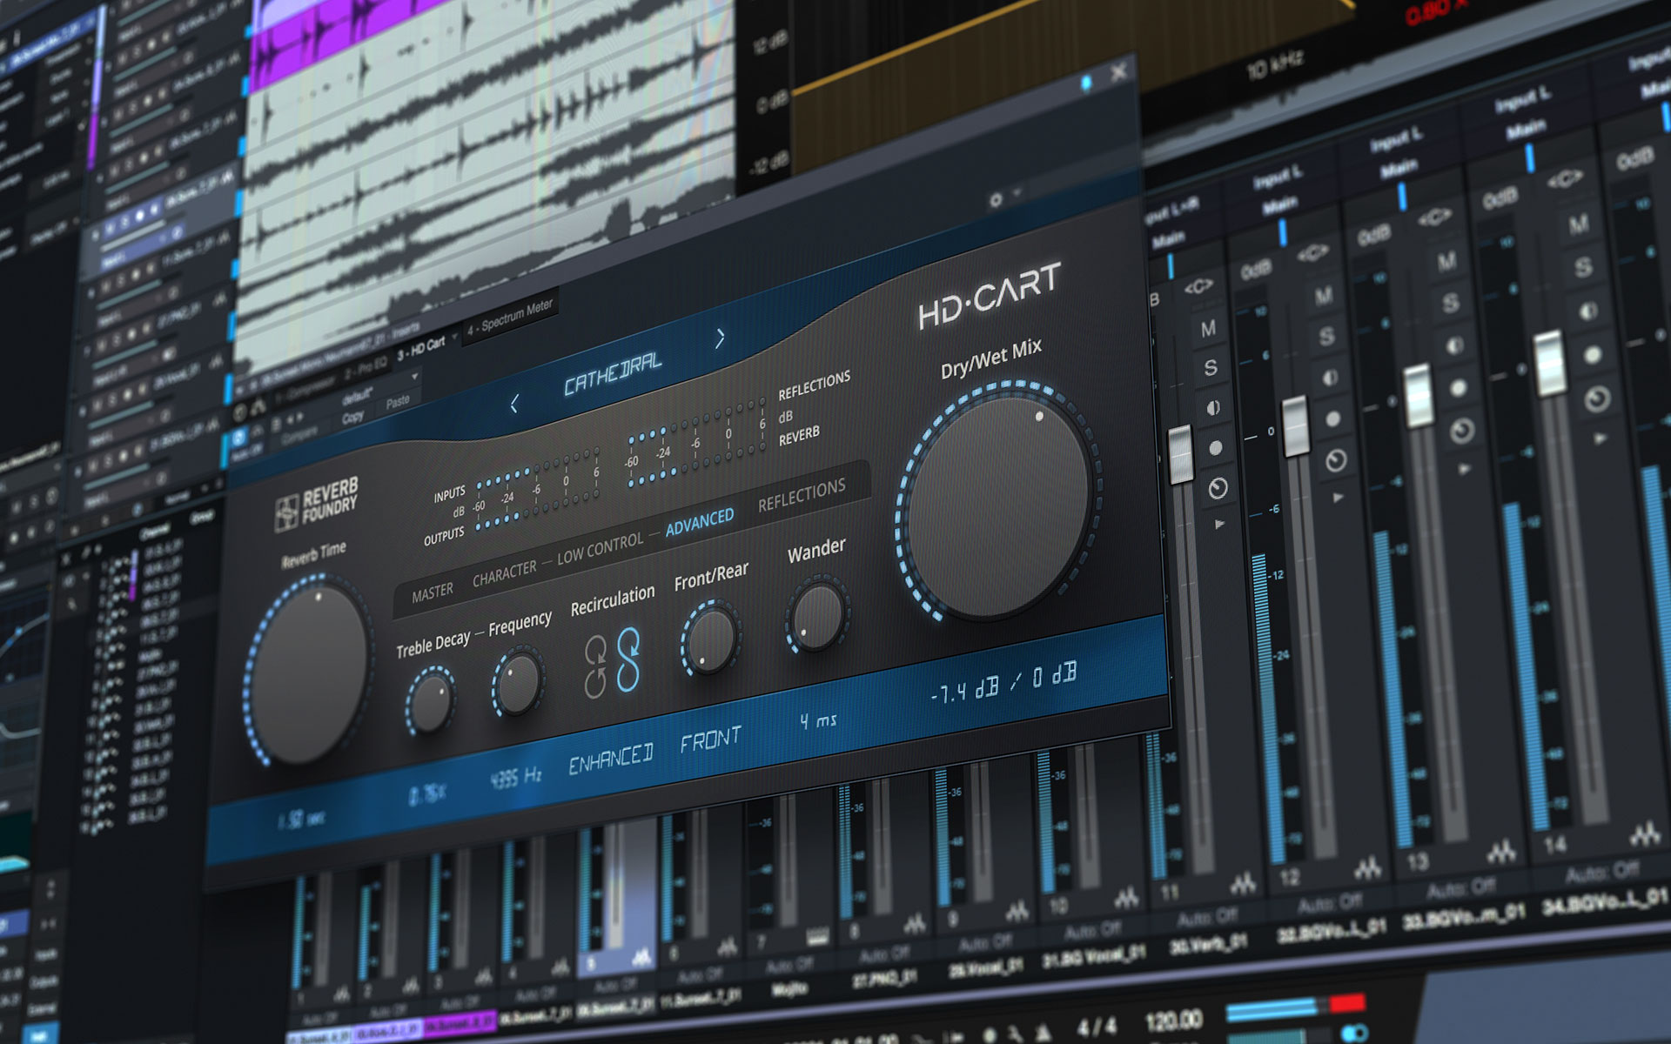Open Auto: Off dropdown under 34.BGVo channel
Viewport: 1671px width, 1044px height.
pyautogui.click(x=1602, y=871)
